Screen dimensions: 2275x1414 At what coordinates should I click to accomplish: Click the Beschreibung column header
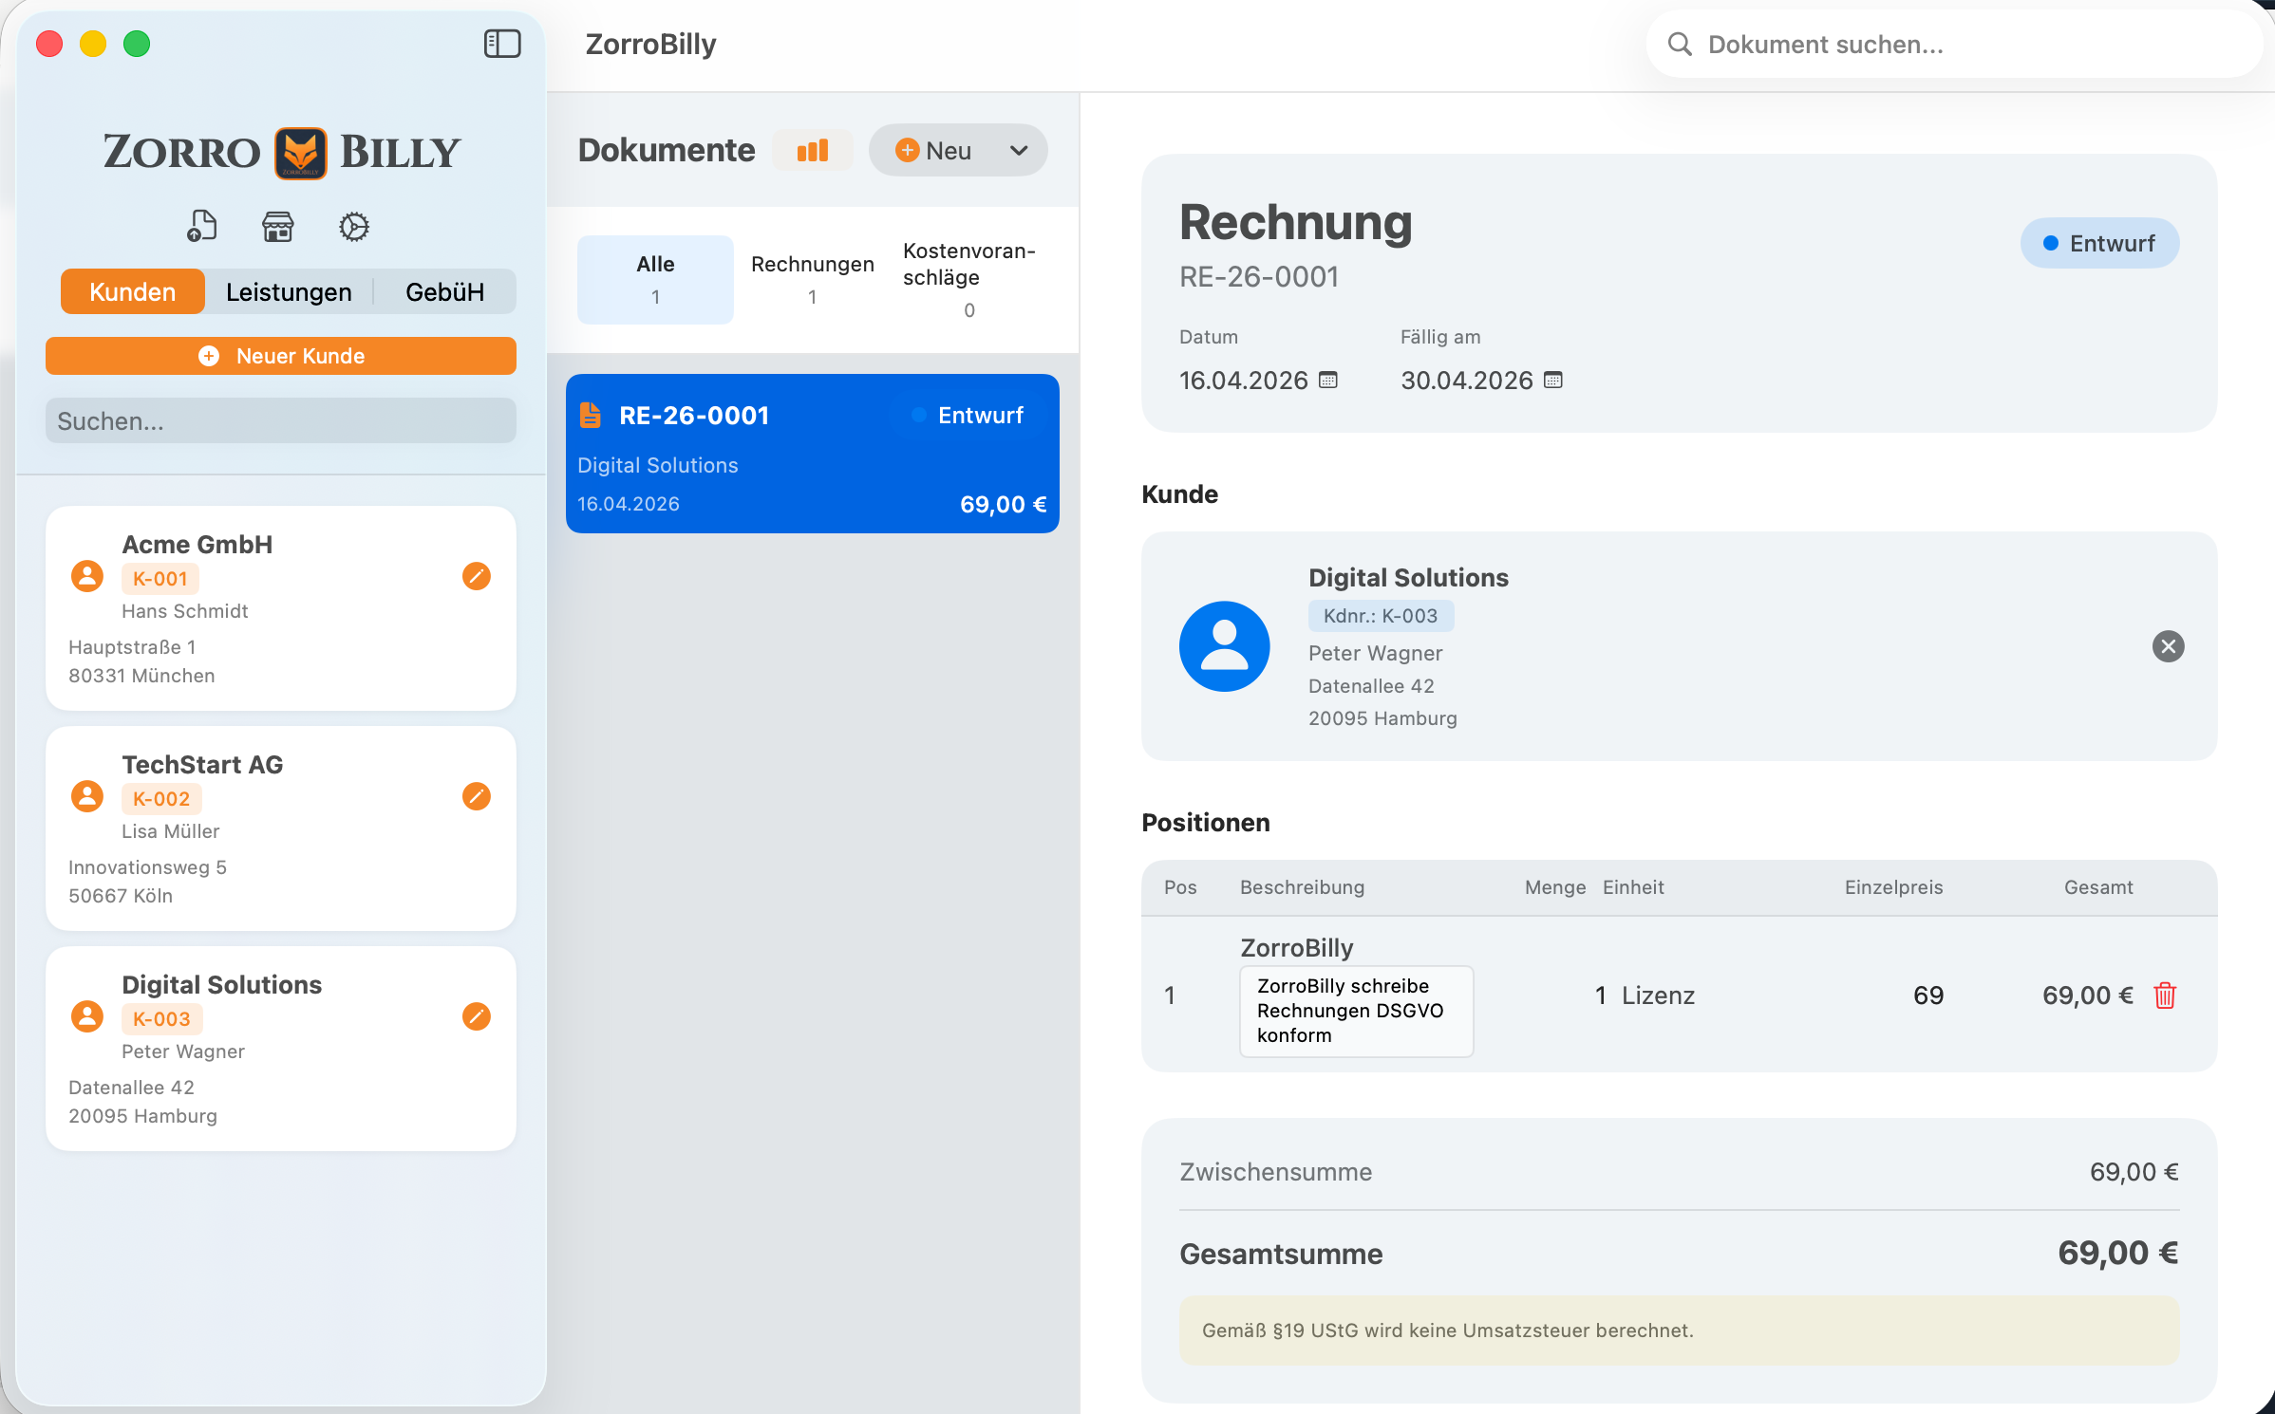point(1302,887)
